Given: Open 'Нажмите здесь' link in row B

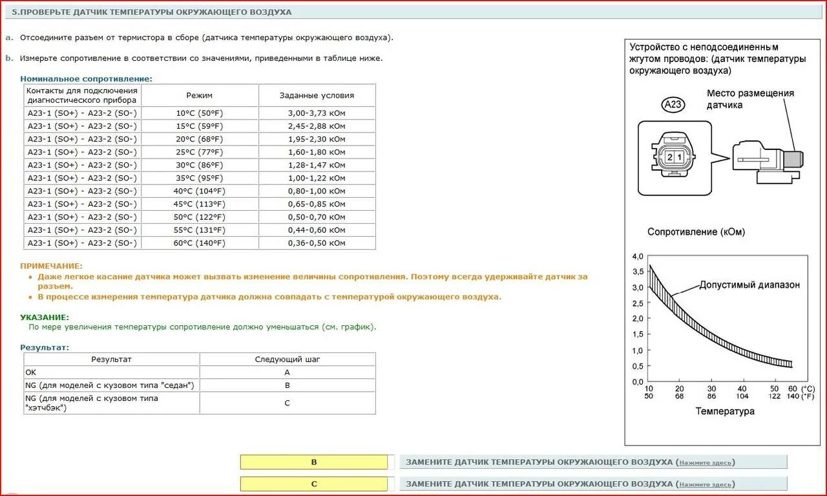Looking at the screenshot, I should pyautogui.click(x=706, y=463).
